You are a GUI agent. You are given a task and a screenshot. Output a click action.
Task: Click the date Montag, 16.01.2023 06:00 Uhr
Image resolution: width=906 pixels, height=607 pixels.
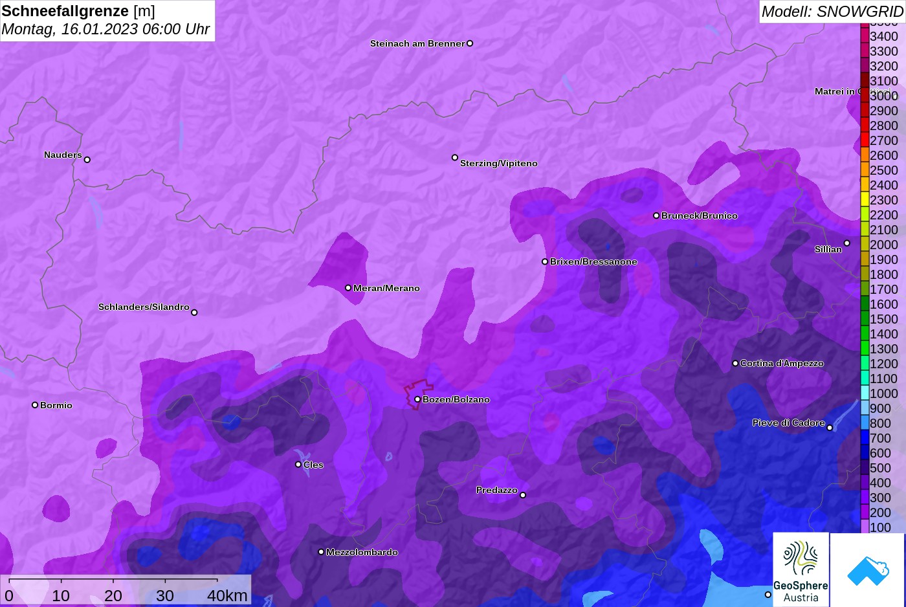(x=105, y=29)
